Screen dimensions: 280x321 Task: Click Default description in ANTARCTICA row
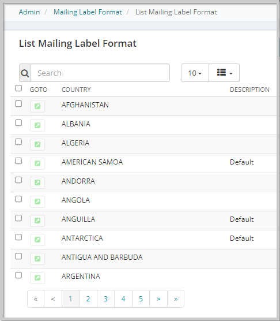242,238
